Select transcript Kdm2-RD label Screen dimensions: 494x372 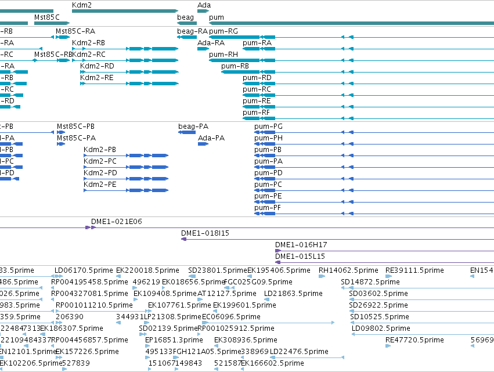point(97,66)
